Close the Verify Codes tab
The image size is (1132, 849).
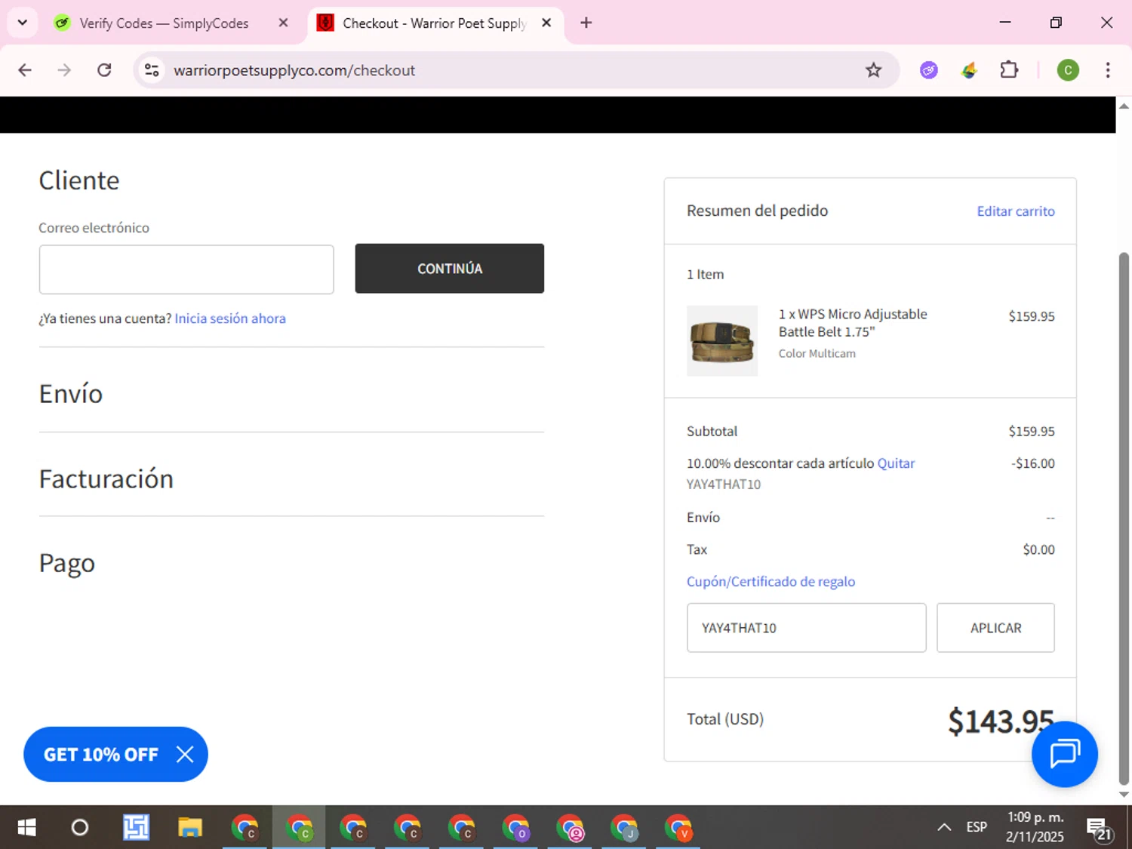(283, 23)
